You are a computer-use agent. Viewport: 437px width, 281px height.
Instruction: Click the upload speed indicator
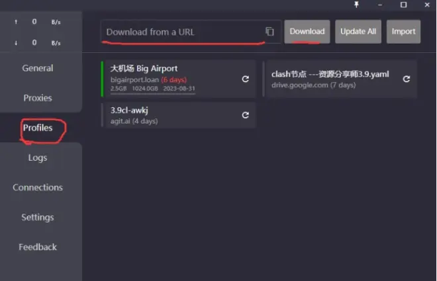click(x=38, y=22)
